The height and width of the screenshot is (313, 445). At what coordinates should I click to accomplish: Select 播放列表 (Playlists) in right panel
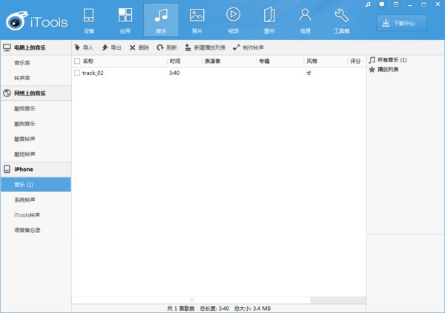tap(383, 70)
